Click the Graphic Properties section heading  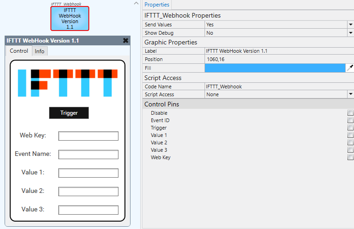click(x=171, y=42)
